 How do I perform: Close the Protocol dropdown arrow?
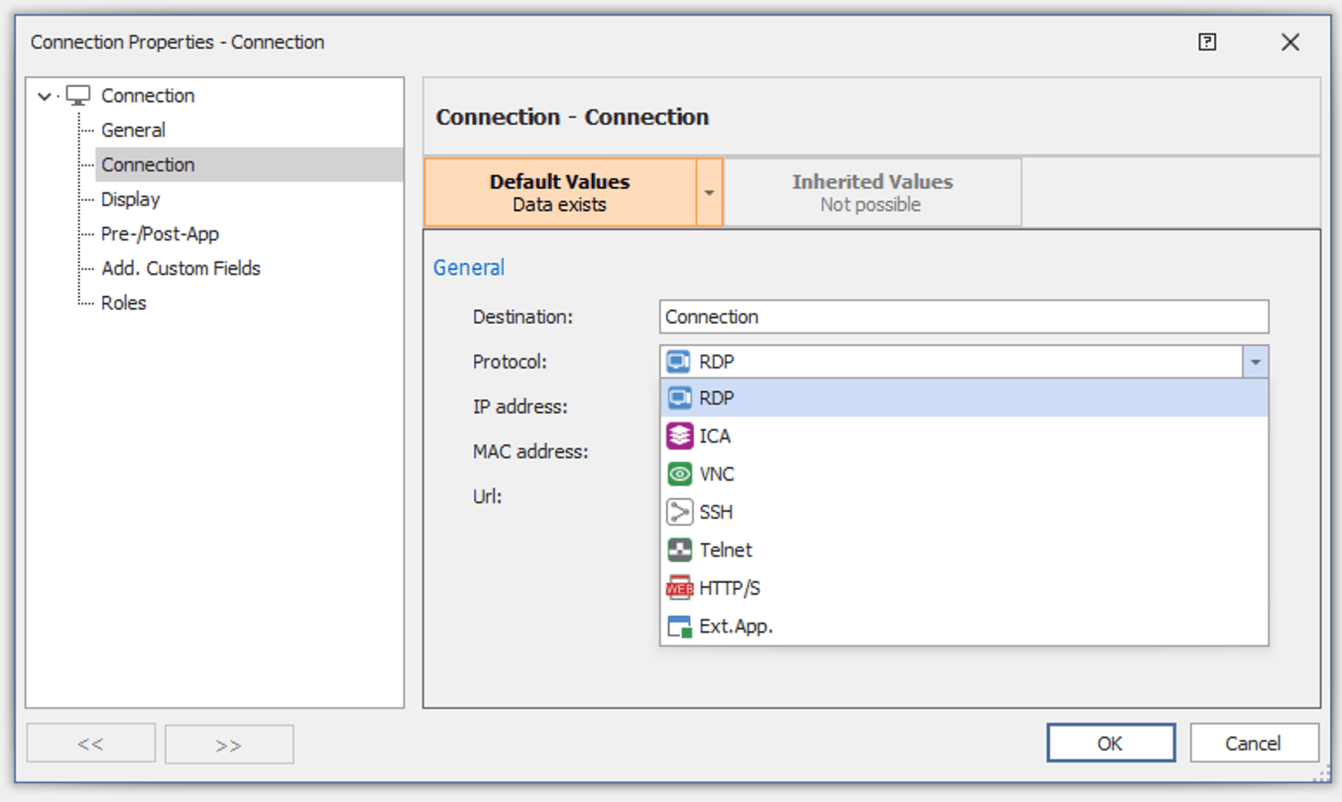(1255, 362)
